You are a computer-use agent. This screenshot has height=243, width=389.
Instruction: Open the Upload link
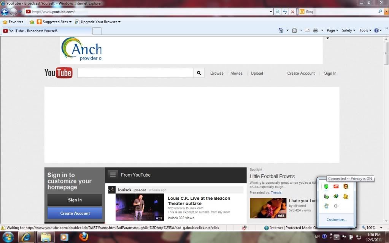click(x=257, y=73)
